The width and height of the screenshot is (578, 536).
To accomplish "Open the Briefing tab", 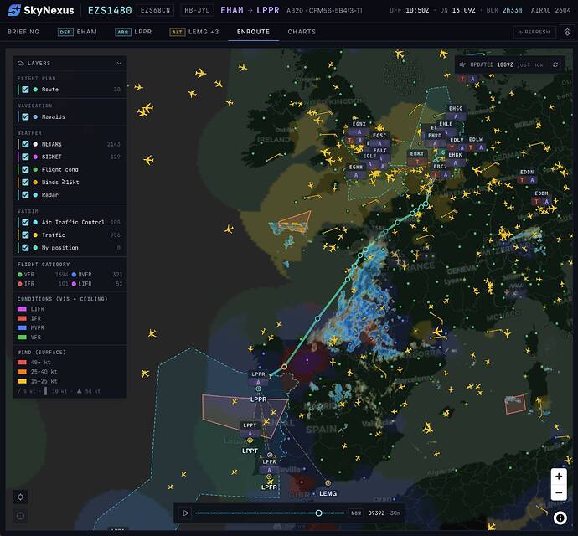I will click(23, 32).
